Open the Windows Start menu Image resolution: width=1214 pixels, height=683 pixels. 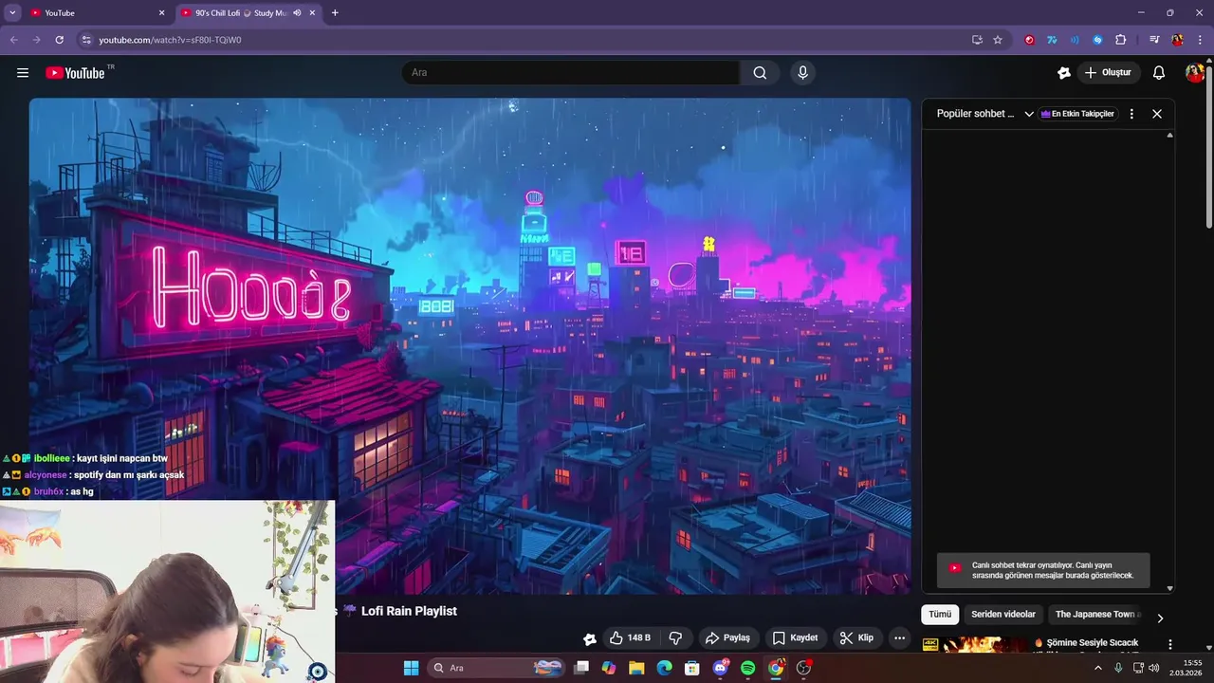point(411,668)
